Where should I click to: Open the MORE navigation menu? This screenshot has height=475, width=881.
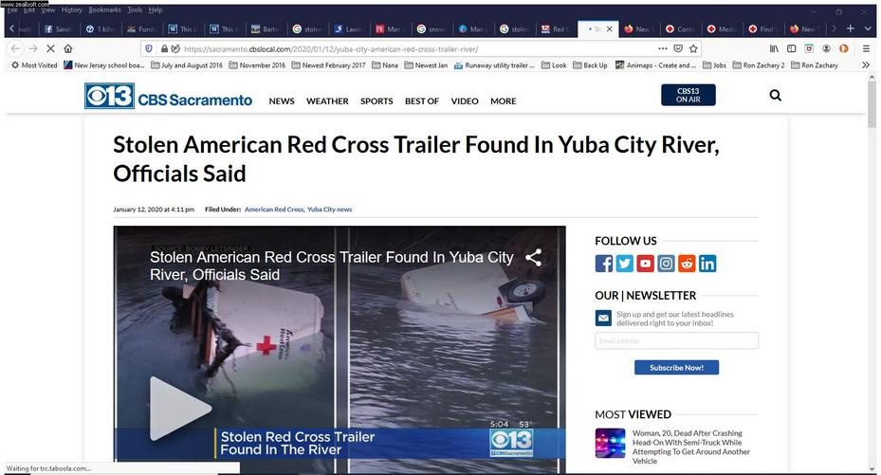[503, 101]
